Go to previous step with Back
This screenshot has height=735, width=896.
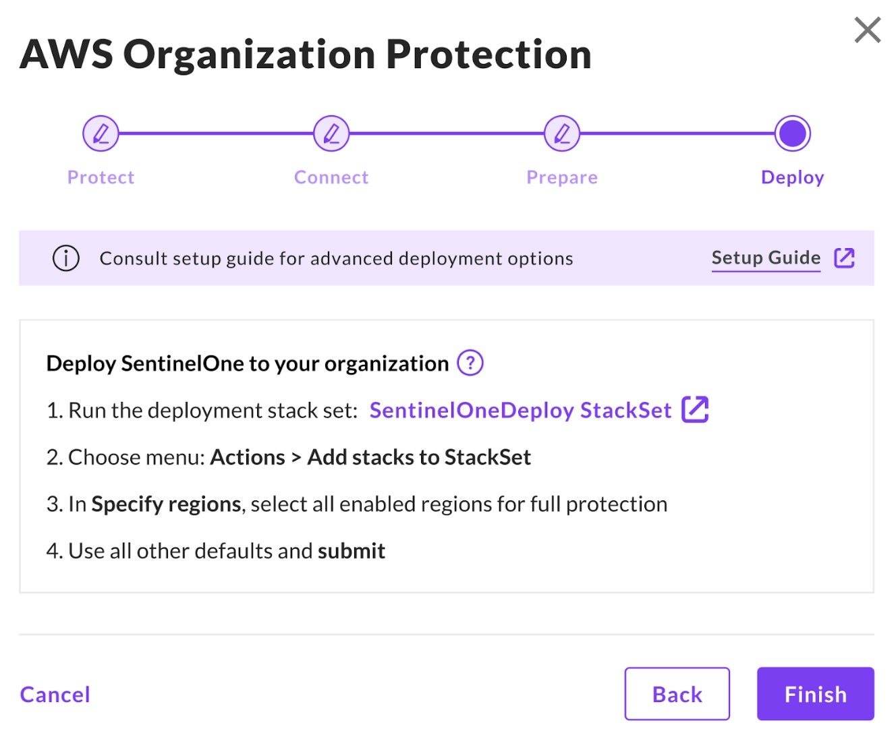[x=677, y=694]
